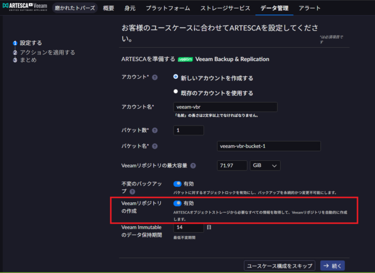Click the 71.97 capacity input field
The width and height of the screenshot is (375, 273).
232,166
